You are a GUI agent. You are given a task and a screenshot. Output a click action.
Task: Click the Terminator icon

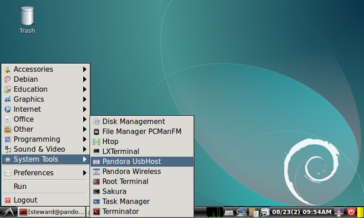tap(96, 212)
